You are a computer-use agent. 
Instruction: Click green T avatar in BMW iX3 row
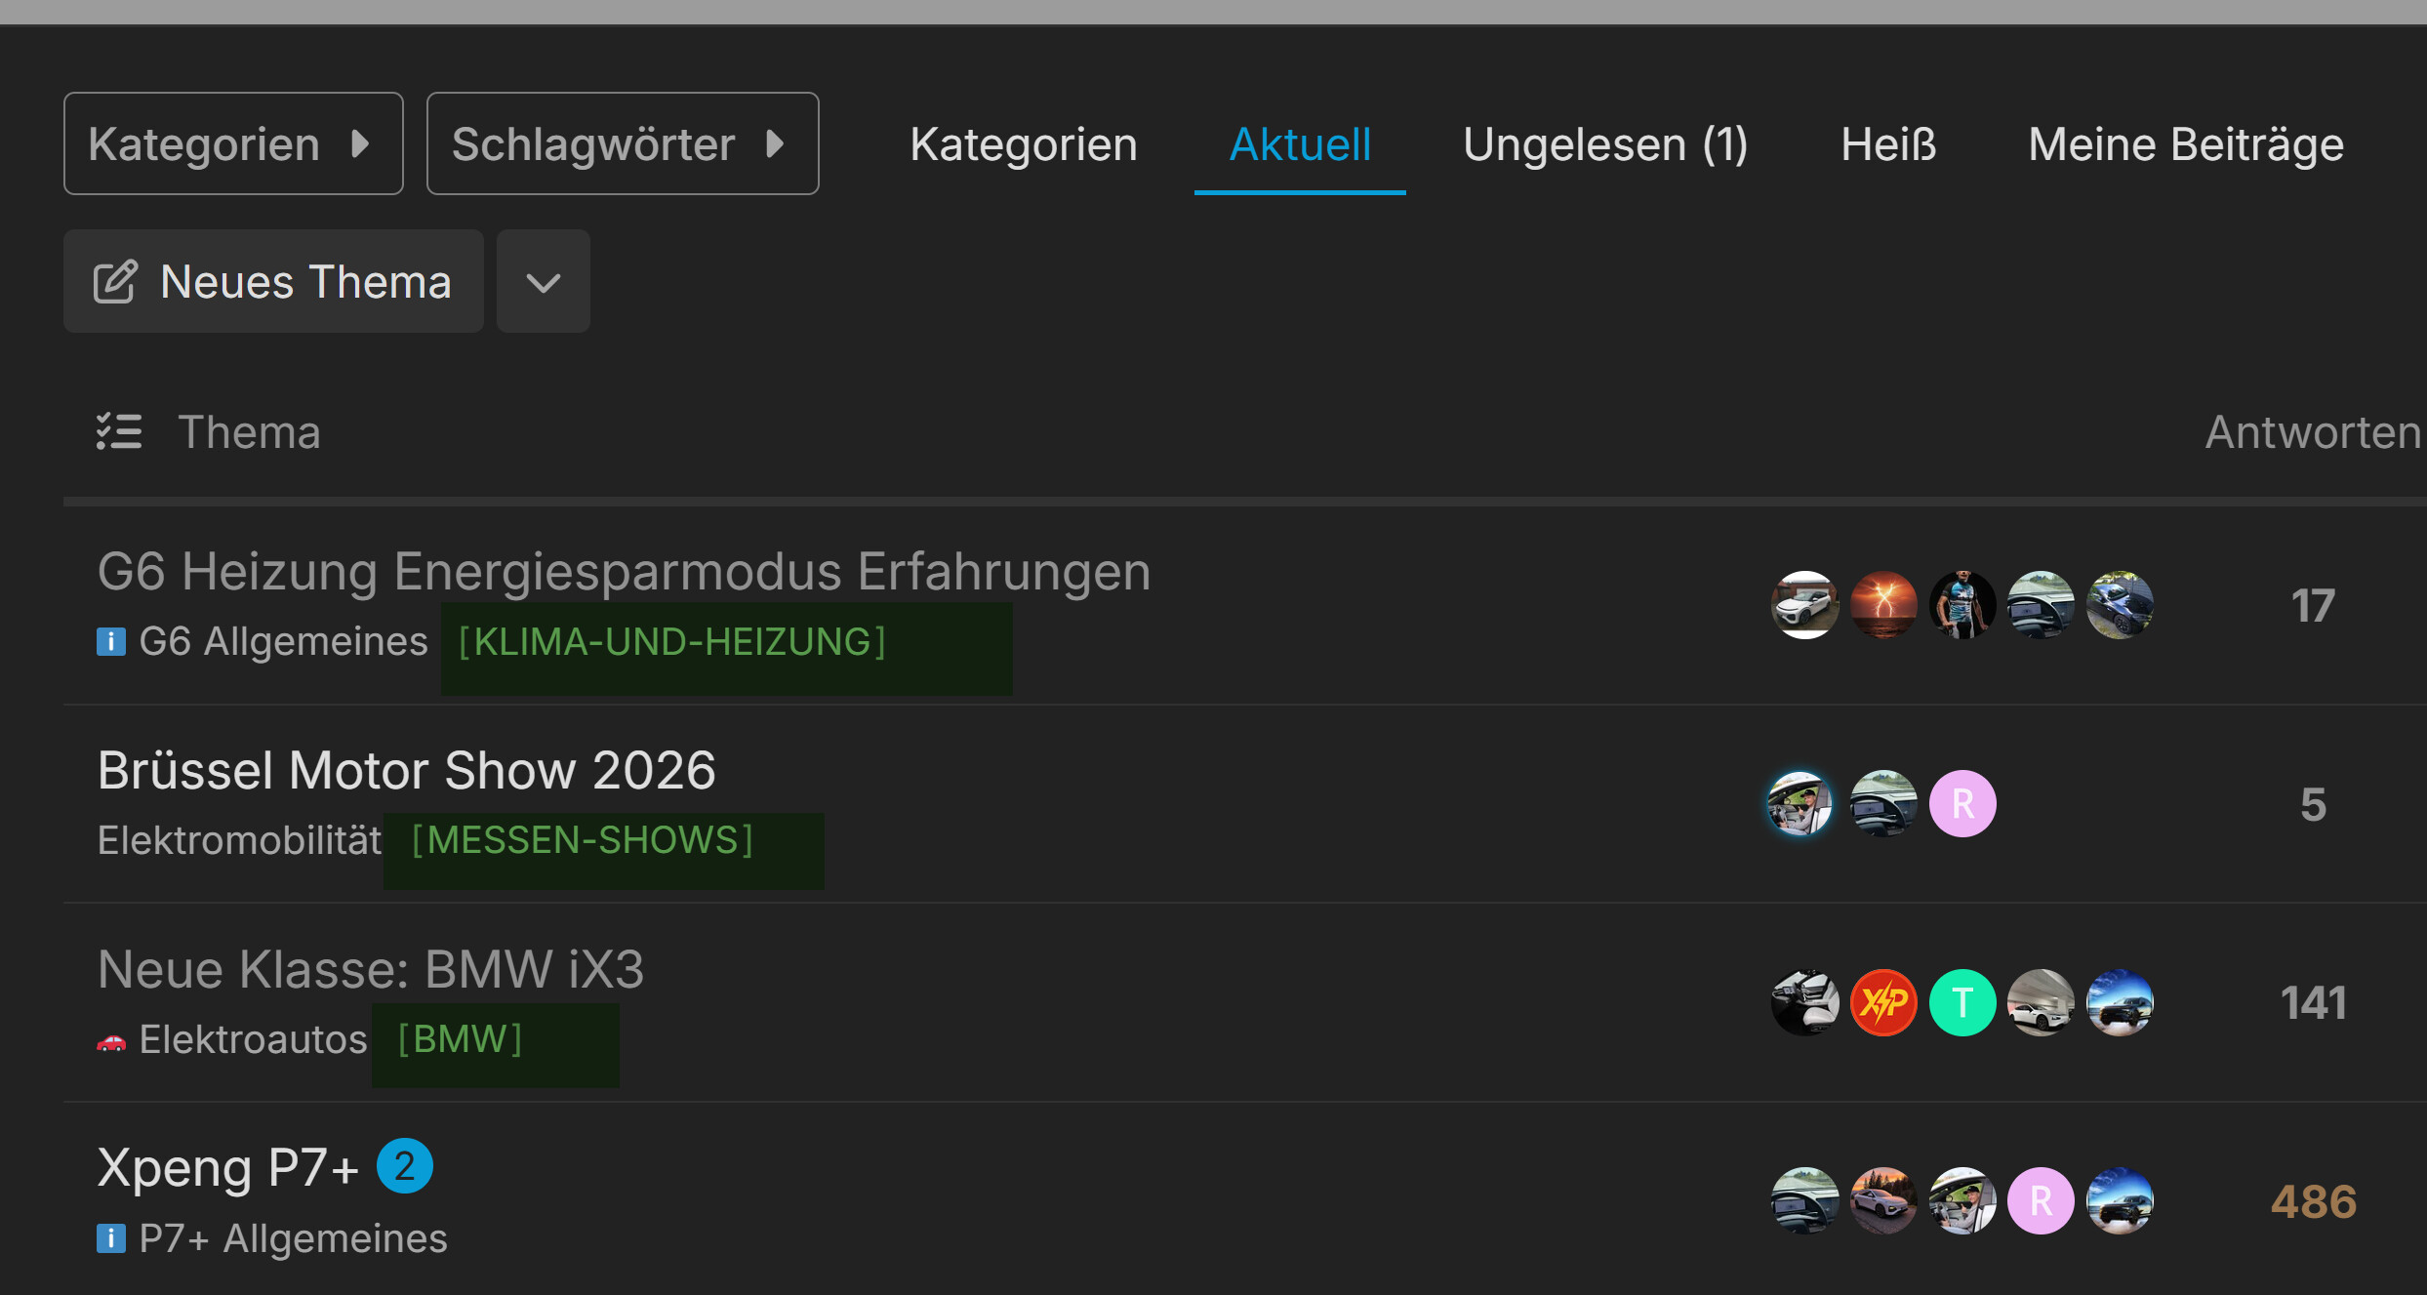point(1962,1002)
